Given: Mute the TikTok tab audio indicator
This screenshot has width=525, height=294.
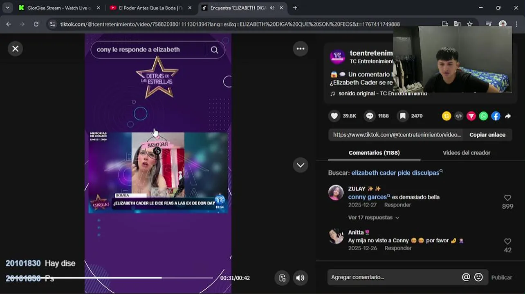Looking at the screenshot, I should 272,8.
